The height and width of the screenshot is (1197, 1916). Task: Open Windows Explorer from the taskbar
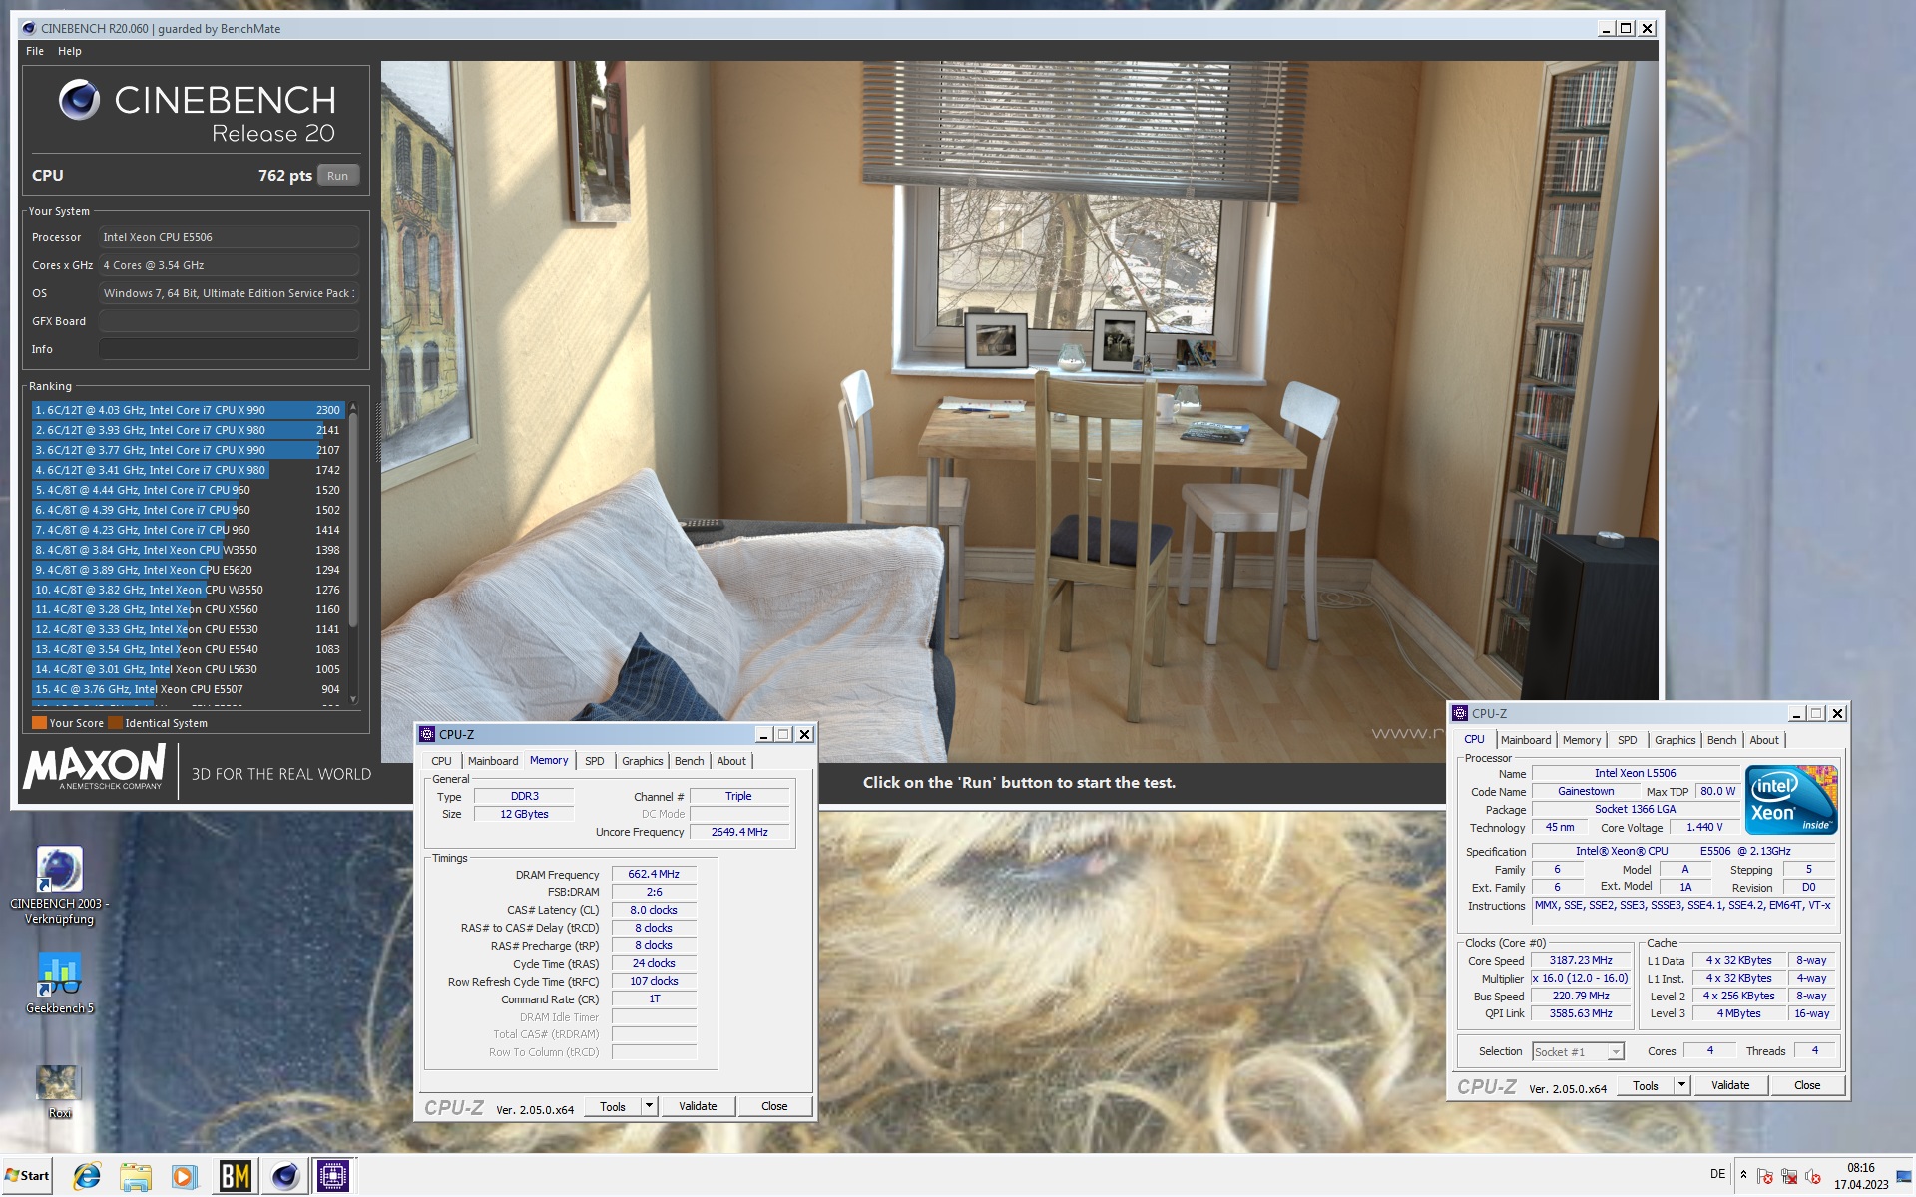[x=136, y=1176]
